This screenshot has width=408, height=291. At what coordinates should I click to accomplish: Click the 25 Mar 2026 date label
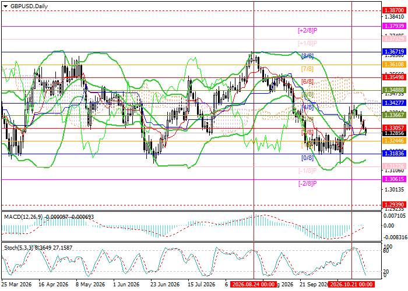click(16, 285)
